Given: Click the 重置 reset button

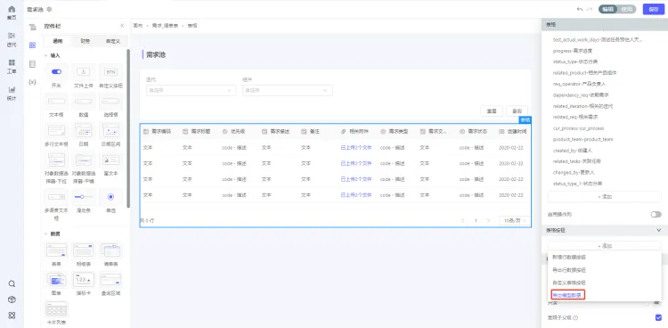Looking at the screenshot, I should (x=492, y=111).
